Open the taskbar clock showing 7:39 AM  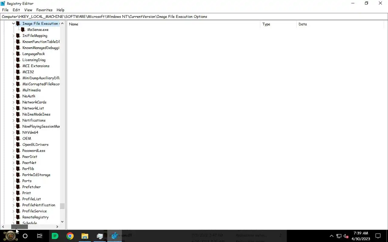point(361,236)
